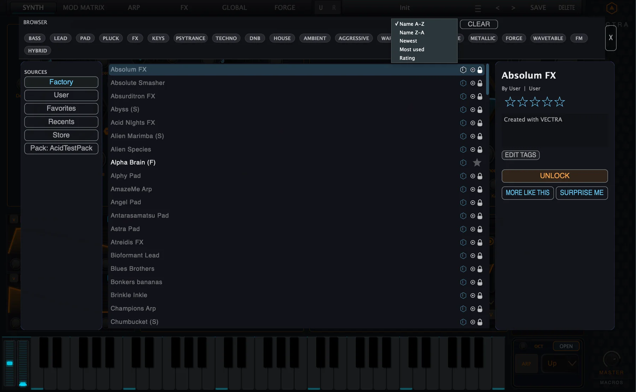Sort presets by Rating
The image size is (636, 392).
[x=424, y=58]
